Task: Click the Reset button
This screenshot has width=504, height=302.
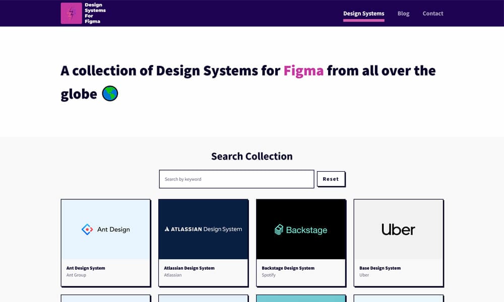Action: click(x=331, y=179)
